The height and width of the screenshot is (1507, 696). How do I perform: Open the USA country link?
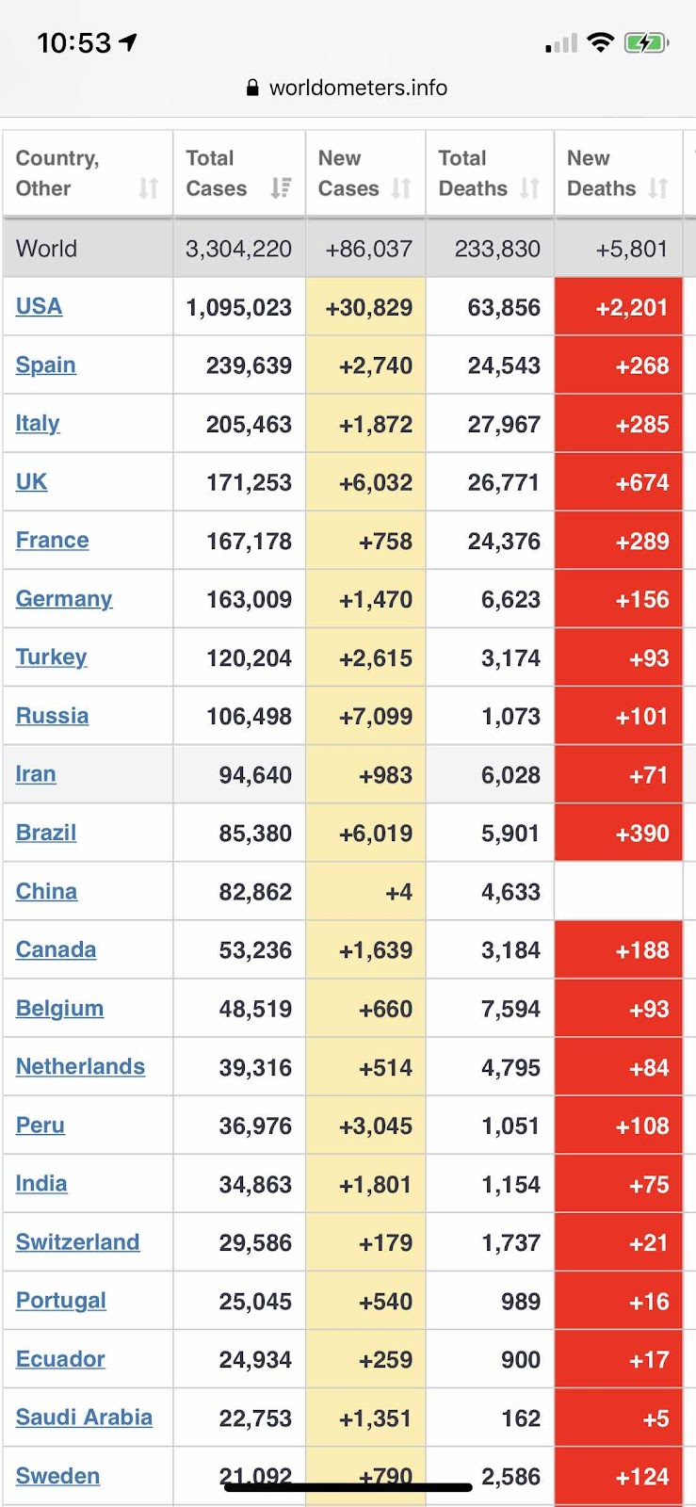(39, 306)
